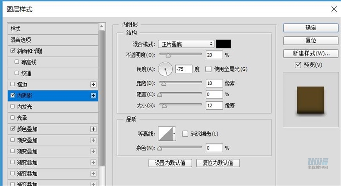Click the 新建样式(W)... button
341x186 pixels.
coord(310,53)
